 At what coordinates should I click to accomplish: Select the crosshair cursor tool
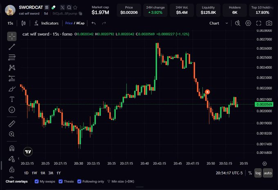[x=12, y=36]
